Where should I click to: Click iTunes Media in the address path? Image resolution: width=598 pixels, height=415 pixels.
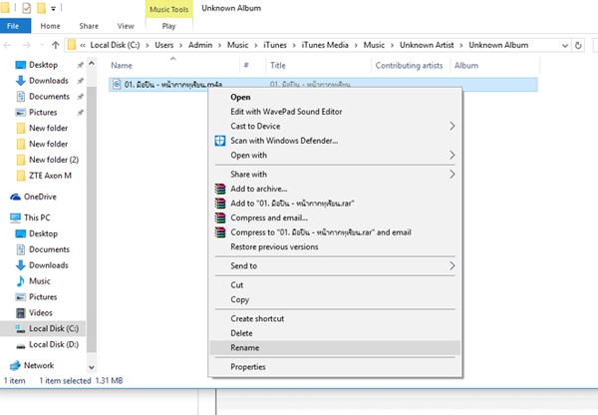point(325,45)
